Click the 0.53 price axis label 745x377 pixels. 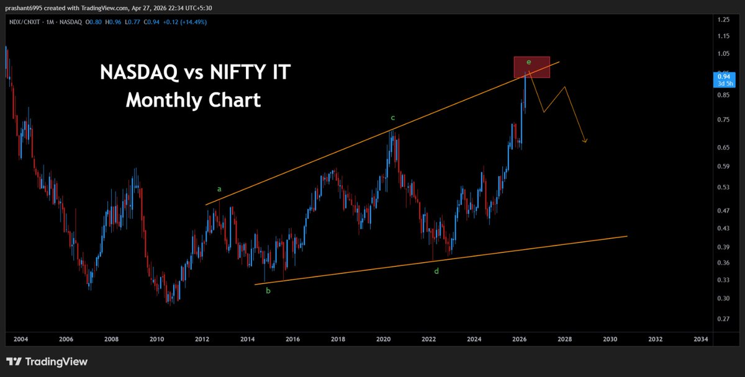point(723,187)
